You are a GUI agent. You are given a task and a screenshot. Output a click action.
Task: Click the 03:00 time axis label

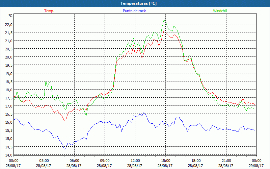click(x=44, y=161)
